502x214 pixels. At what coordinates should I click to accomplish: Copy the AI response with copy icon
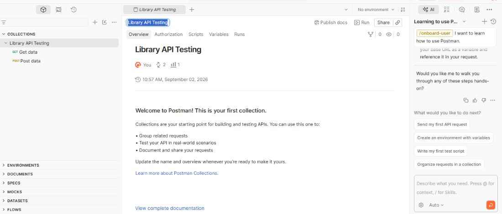[x=466, y=100]
